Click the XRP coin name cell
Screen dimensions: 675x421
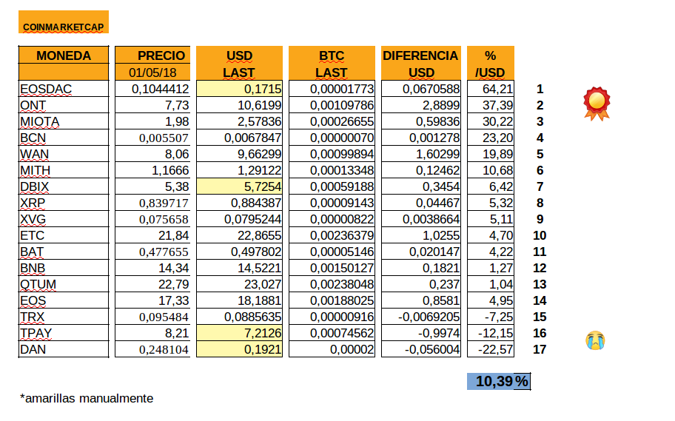64,203
